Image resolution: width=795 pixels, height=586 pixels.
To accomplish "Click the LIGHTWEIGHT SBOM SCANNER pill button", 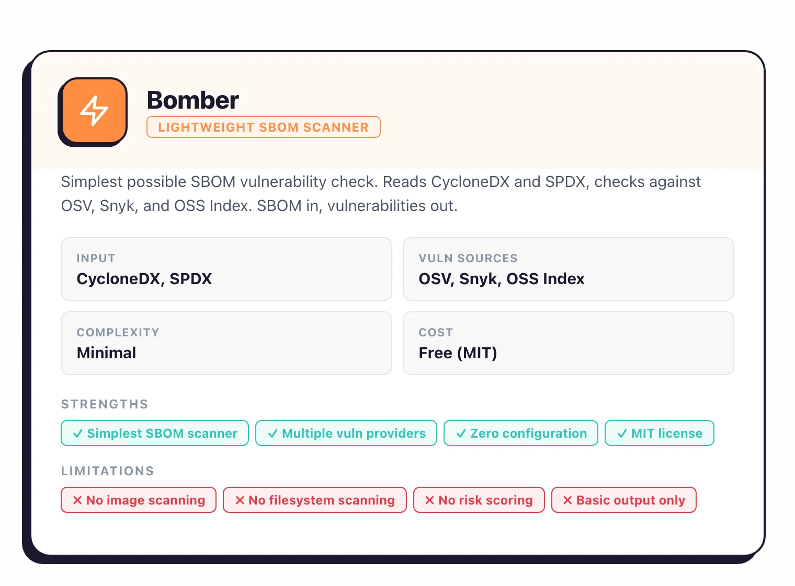I will click(263, 127).
